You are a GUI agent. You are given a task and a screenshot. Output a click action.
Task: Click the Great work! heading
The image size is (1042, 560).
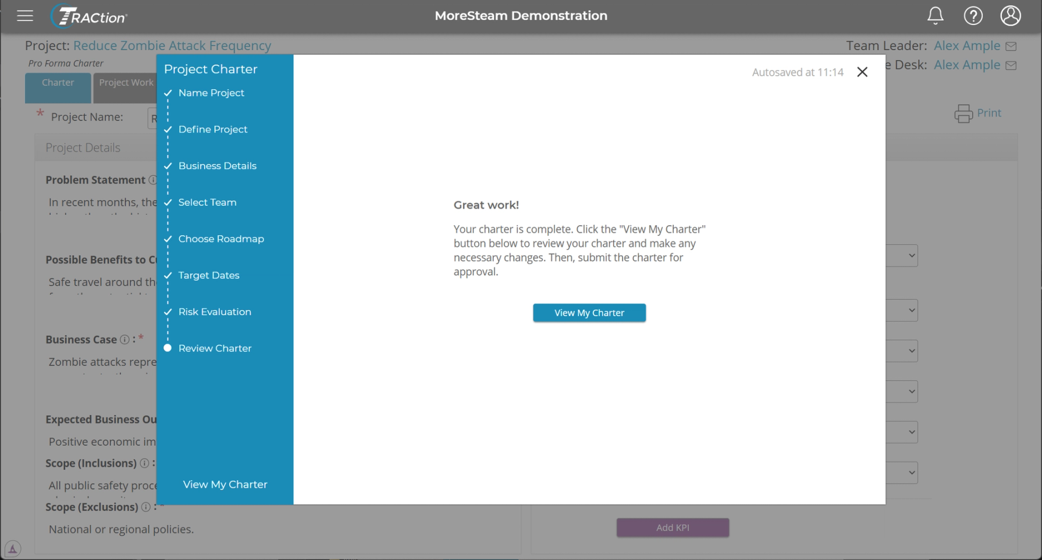486,205
